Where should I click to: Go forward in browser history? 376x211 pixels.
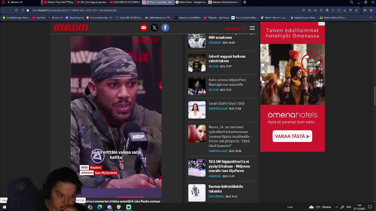point(9,10)
